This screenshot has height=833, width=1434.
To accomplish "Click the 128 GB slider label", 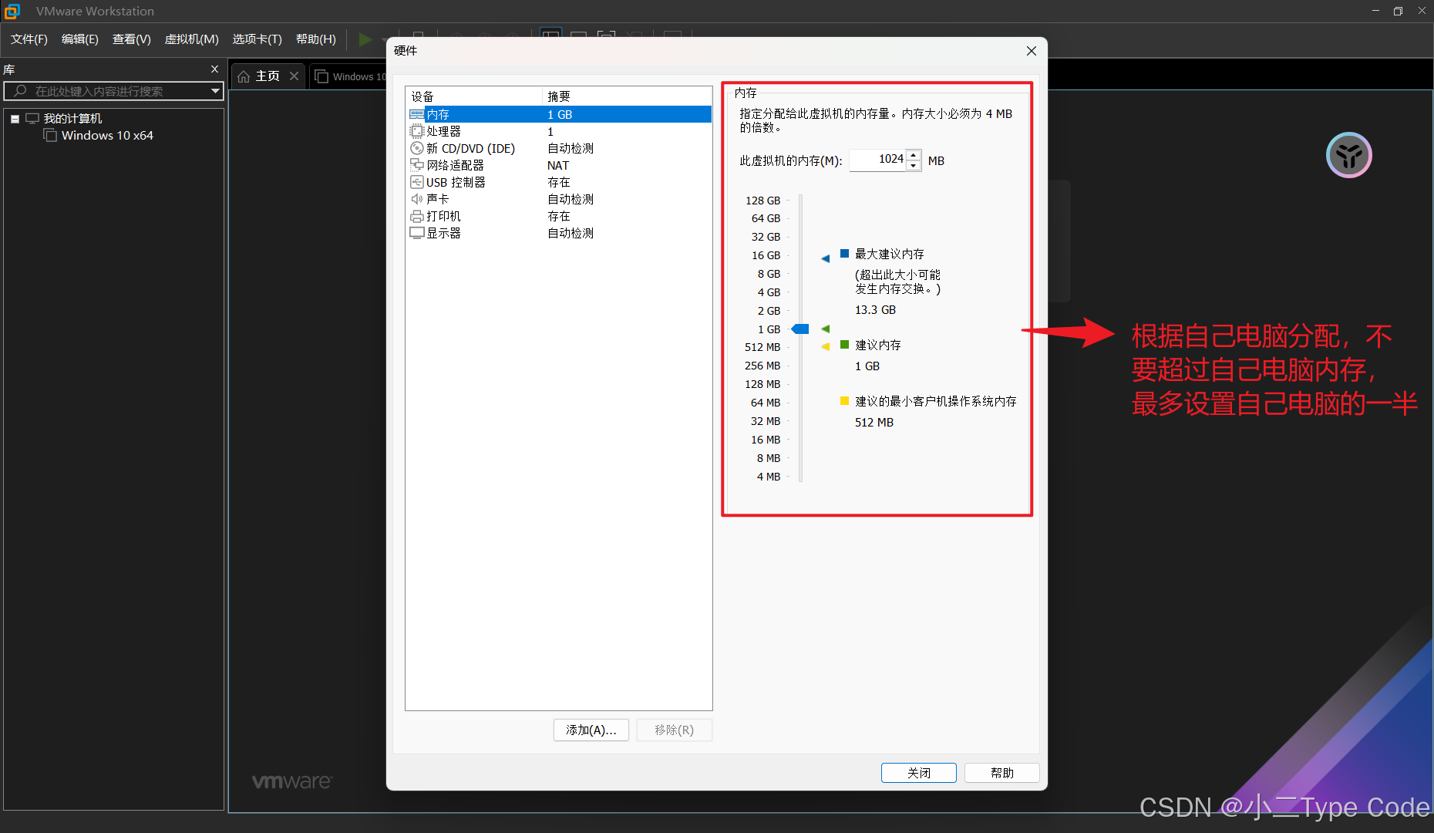I will (x=762, y=201).
